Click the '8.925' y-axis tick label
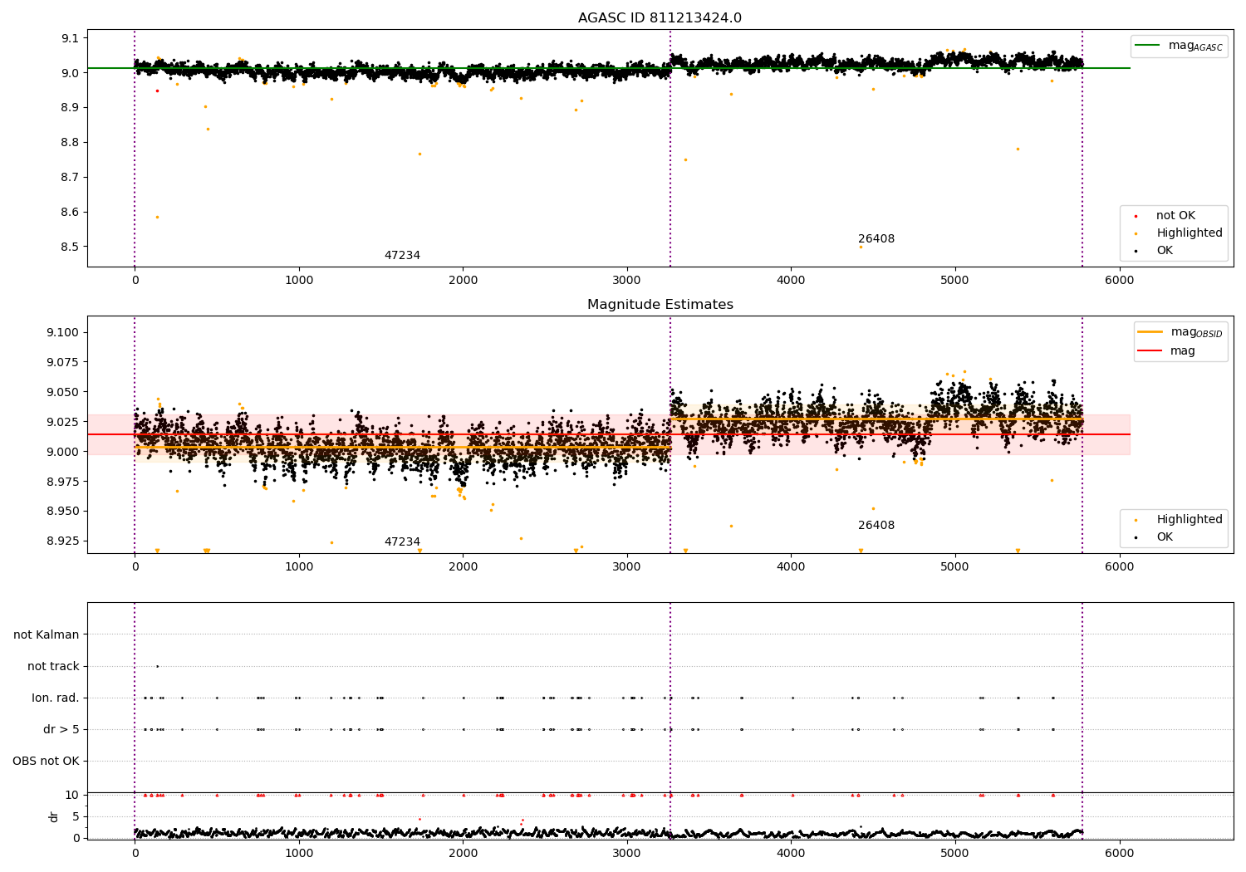 63,541
